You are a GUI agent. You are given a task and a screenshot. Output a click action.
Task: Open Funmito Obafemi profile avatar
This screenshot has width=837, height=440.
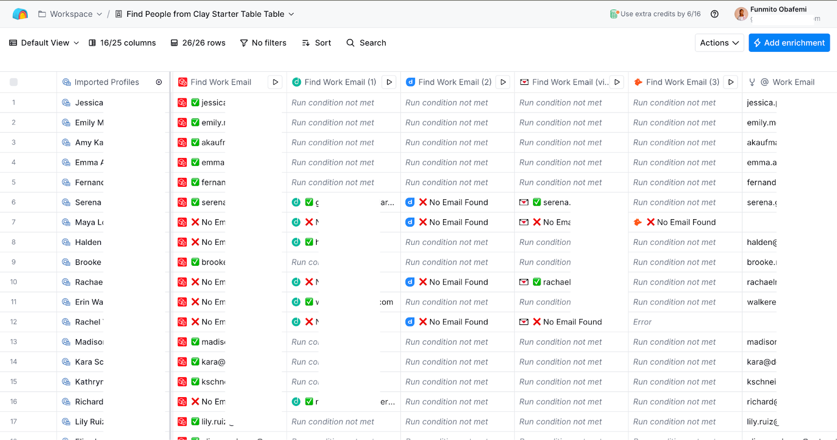(x=741, y=14)
